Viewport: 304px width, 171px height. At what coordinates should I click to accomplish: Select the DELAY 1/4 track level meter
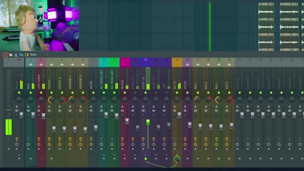pyautogui.click(x=148, y=78)
